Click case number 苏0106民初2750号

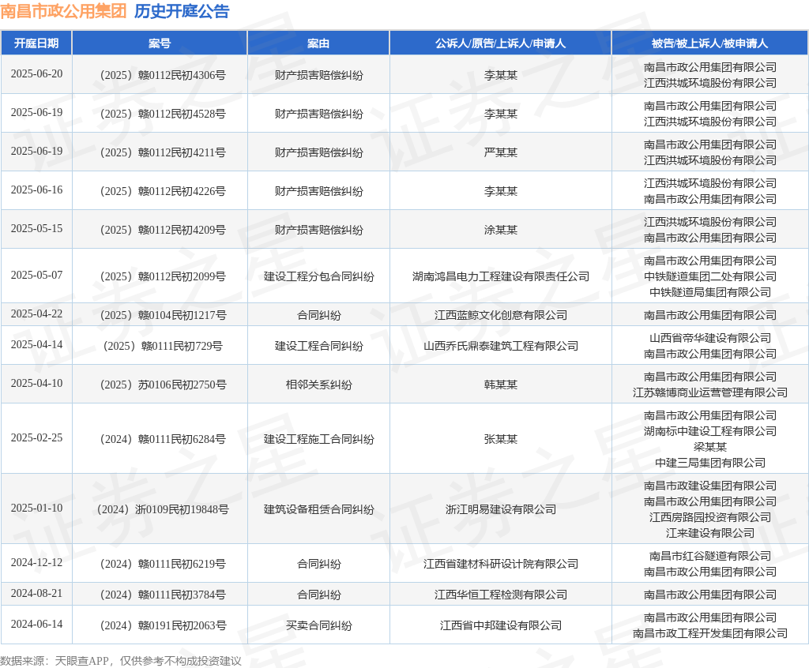pyautogui.click(x=163, y=385)
